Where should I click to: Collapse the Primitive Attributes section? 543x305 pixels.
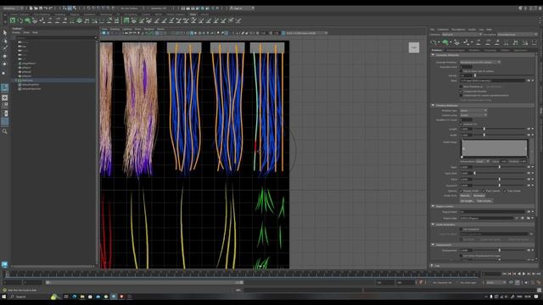(x=433, y=105)
